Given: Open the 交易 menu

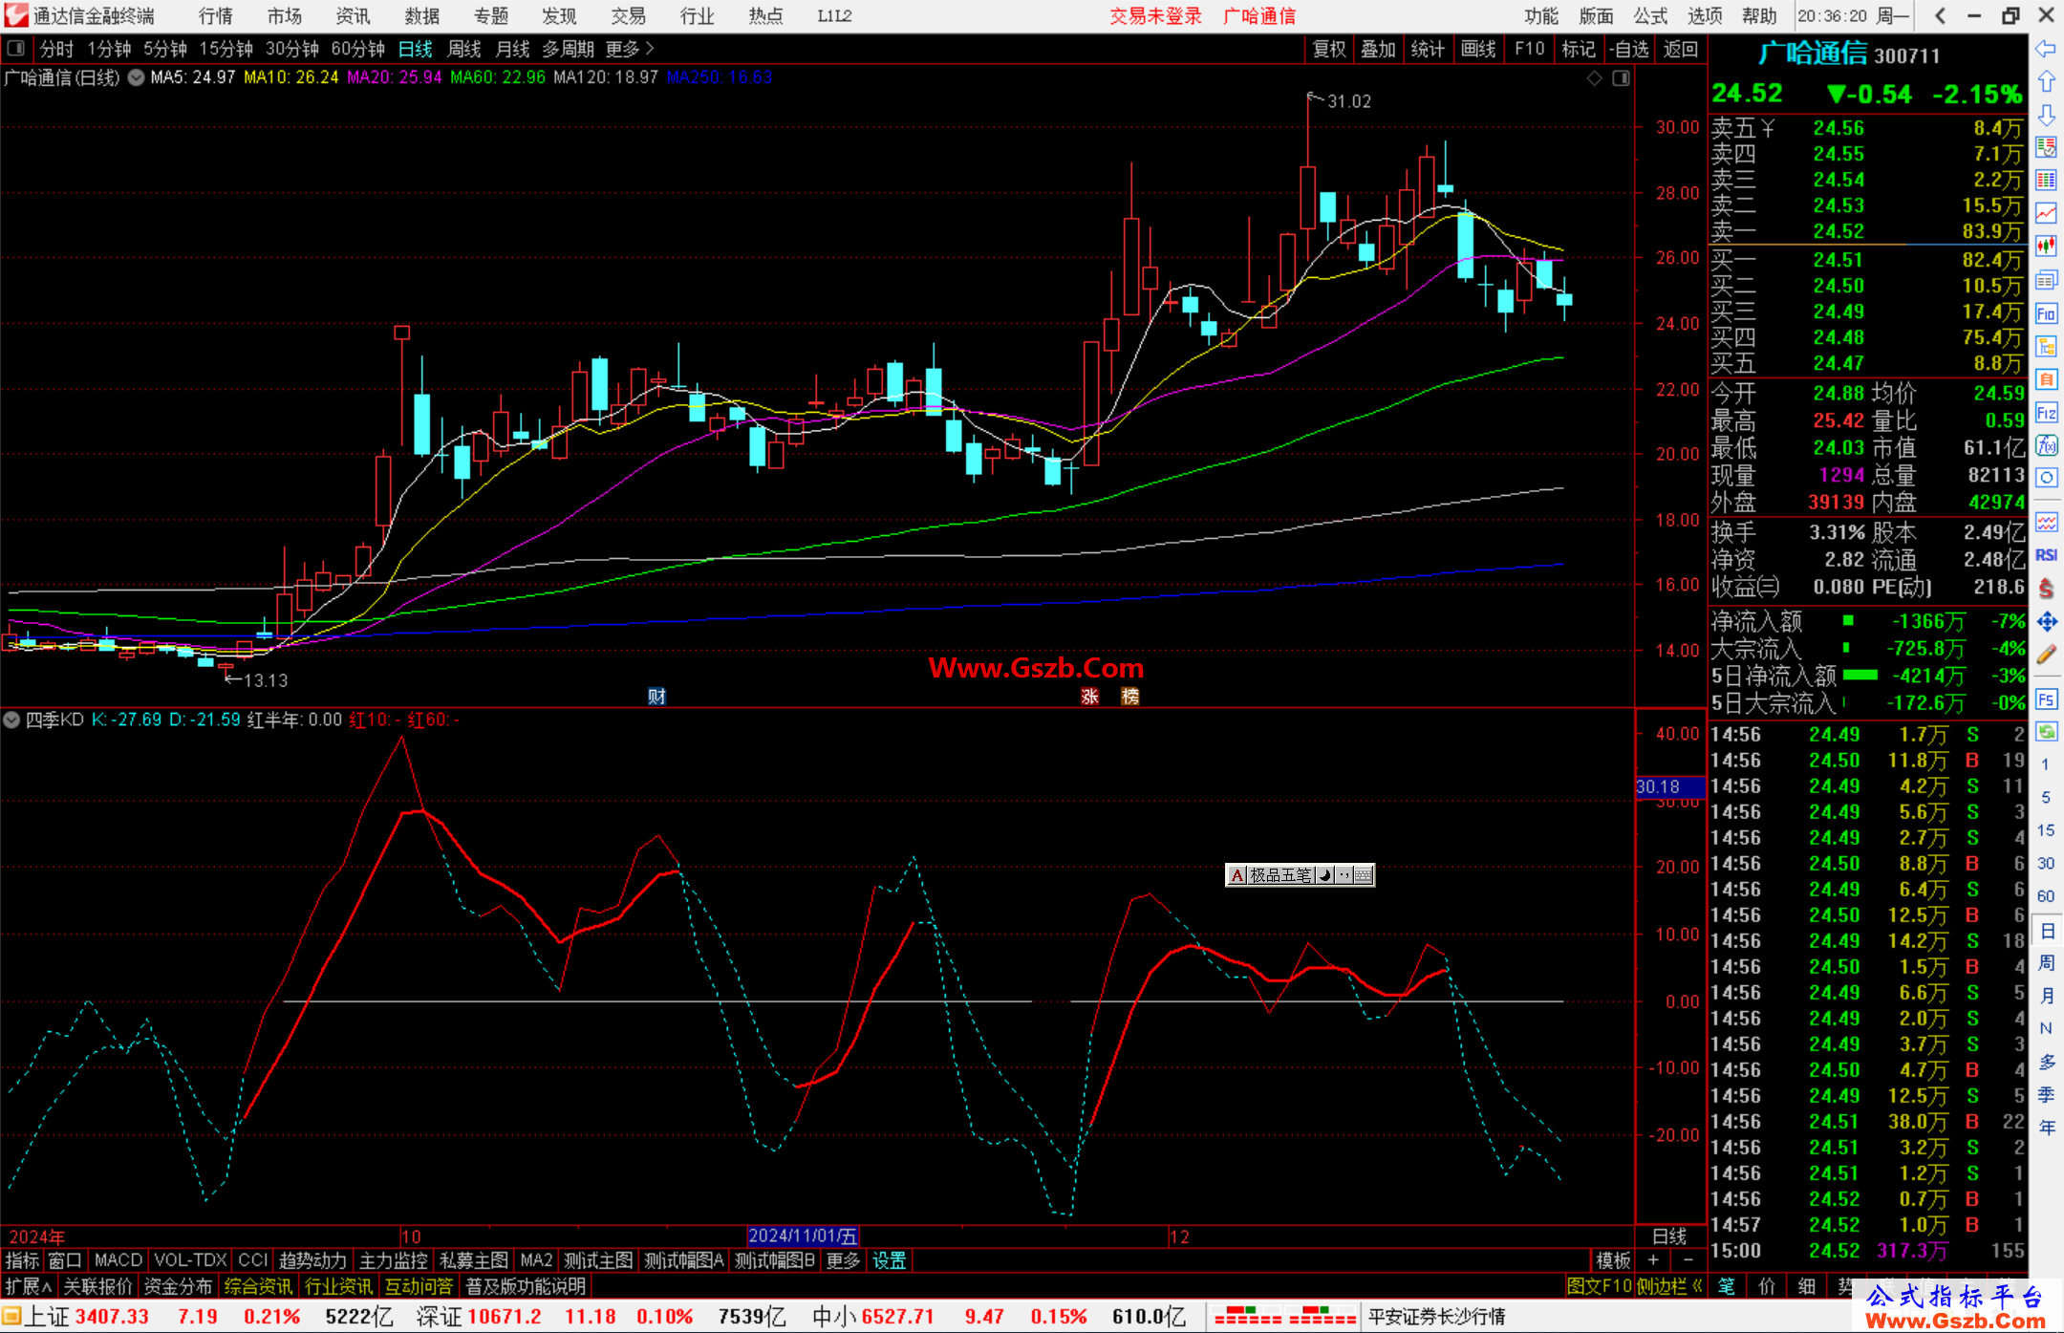Looking at the screenshot, I should [x=629, y=16].
